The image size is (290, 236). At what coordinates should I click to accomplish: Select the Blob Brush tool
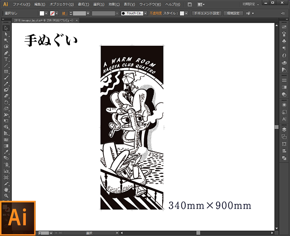[x=6, y=90]
